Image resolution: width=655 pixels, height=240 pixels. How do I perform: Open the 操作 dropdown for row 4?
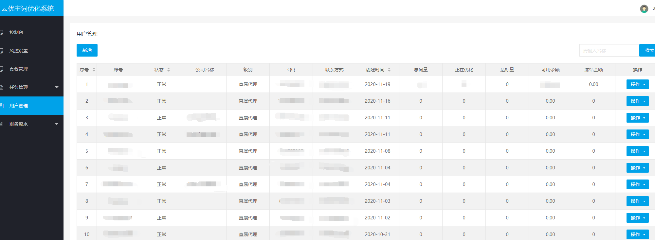[638, 134]
